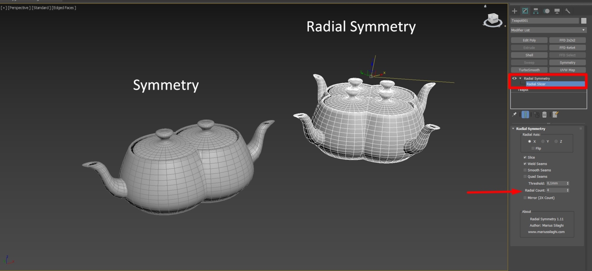Click the TurboSmooth modifier button
Viewport: 592px width, 271px height.
[x=529, y=70]
